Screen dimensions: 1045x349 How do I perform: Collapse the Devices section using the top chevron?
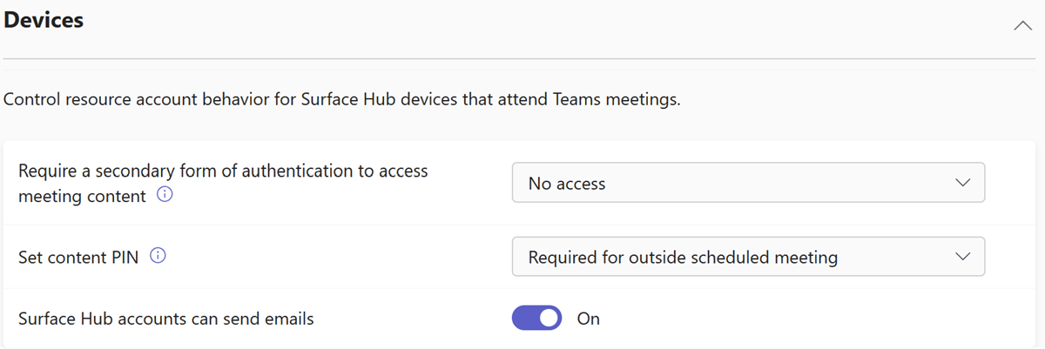tap(1022, 26)
